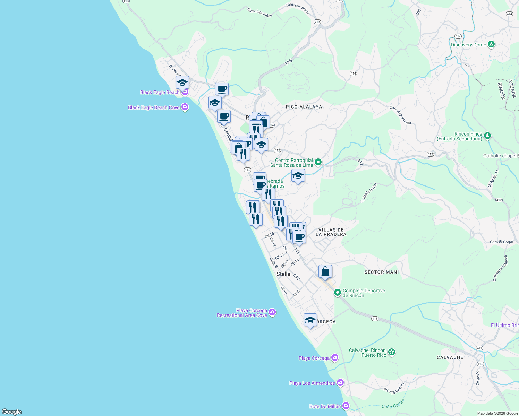Open the Black Eagle Beach Cove marker
The width and height of the screenshot is (519, 416).
point(185,107)
